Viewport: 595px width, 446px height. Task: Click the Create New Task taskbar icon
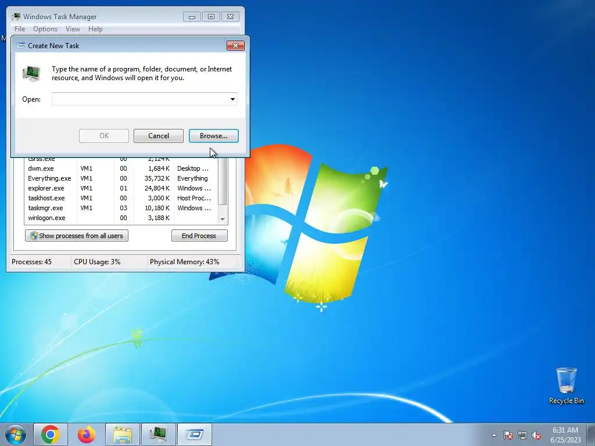195,434
